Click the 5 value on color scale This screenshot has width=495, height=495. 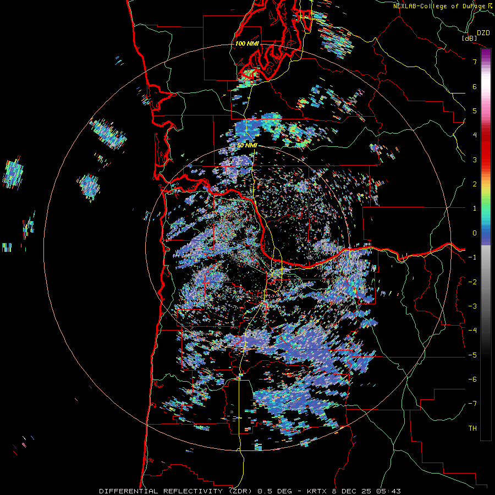click(x=475, y=111)
